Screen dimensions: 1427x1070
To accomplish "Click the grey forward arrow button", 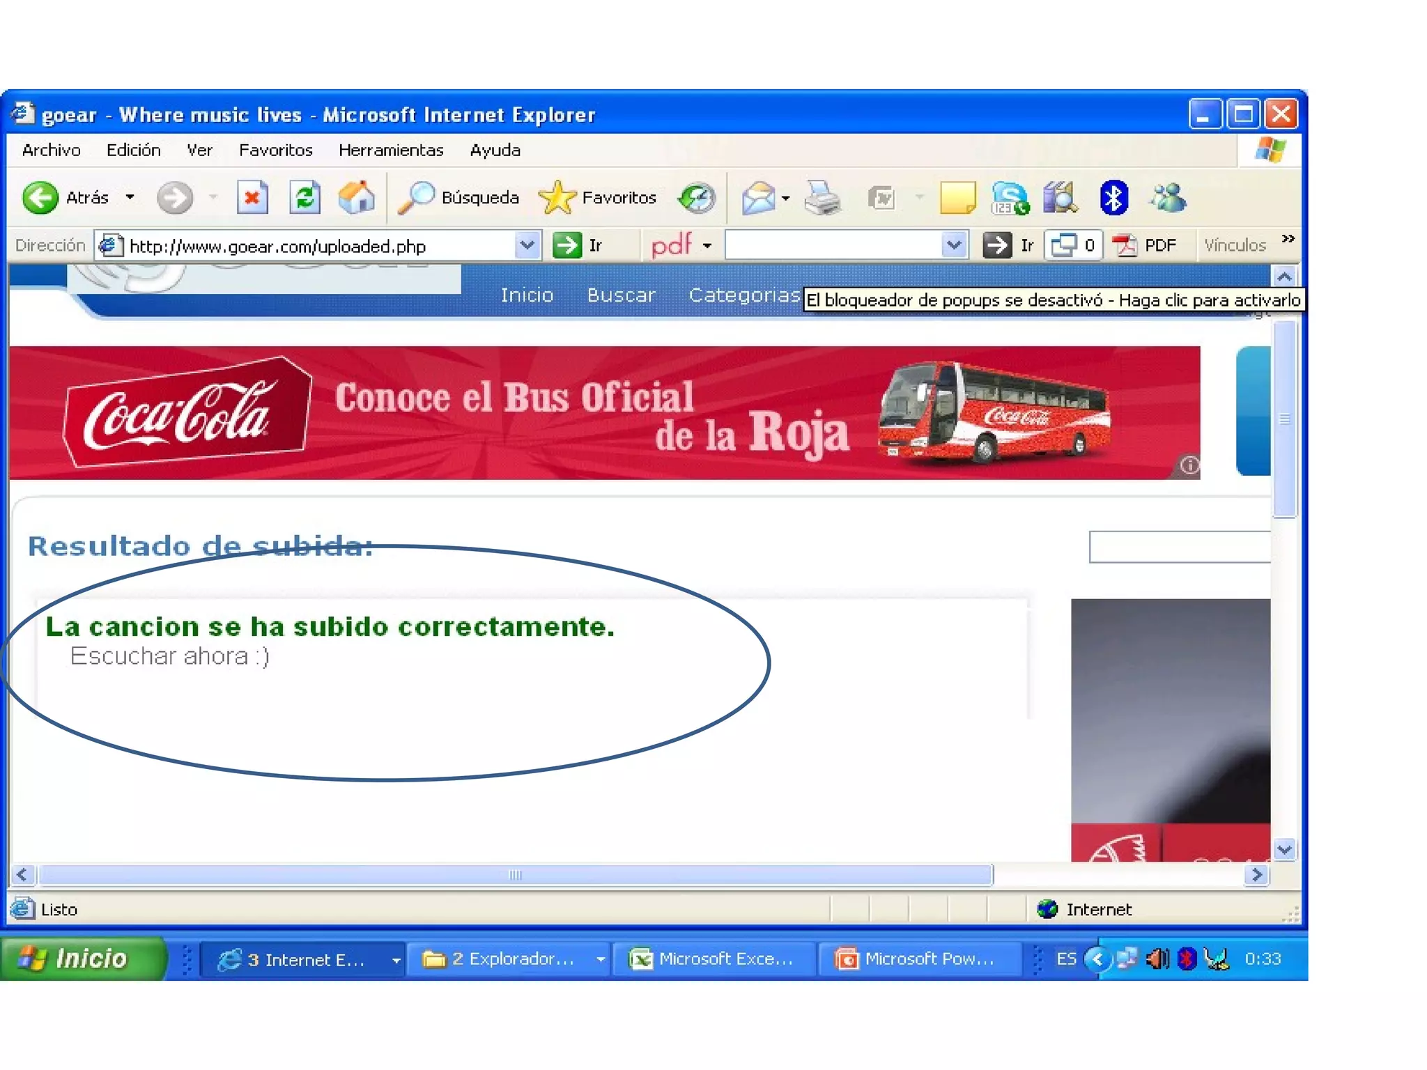I will (x=174, y=198).
